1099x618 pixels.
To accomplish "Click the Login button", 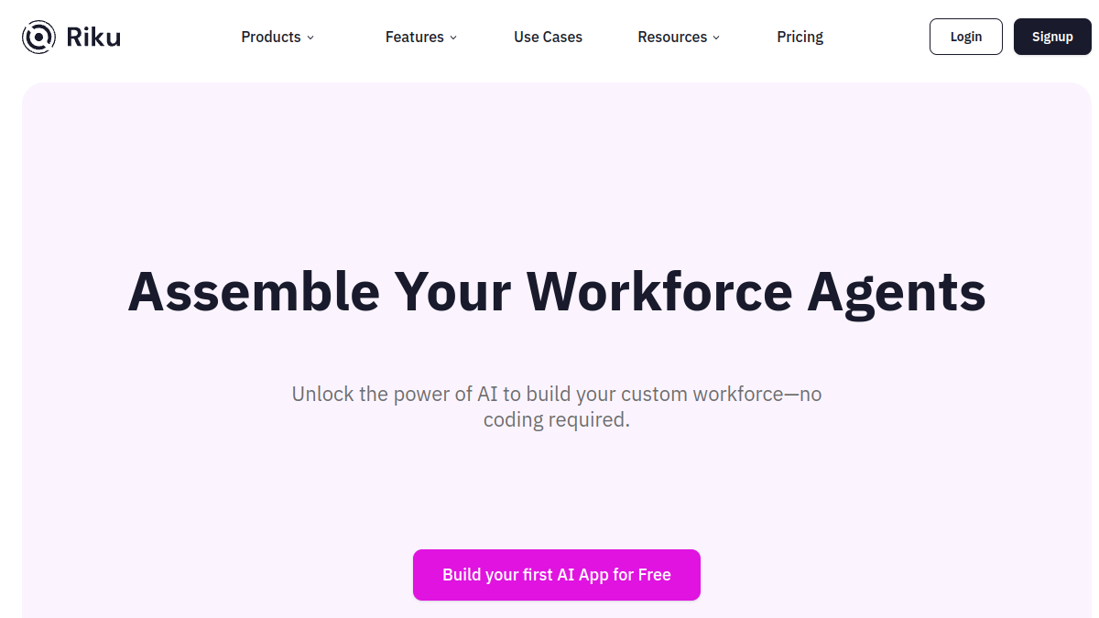I will [x=966, y=37].
